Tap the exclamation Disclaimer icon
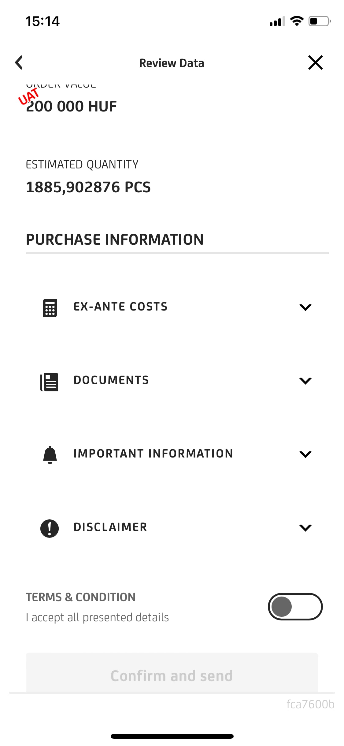344x746 pixels. coord(50,528)
